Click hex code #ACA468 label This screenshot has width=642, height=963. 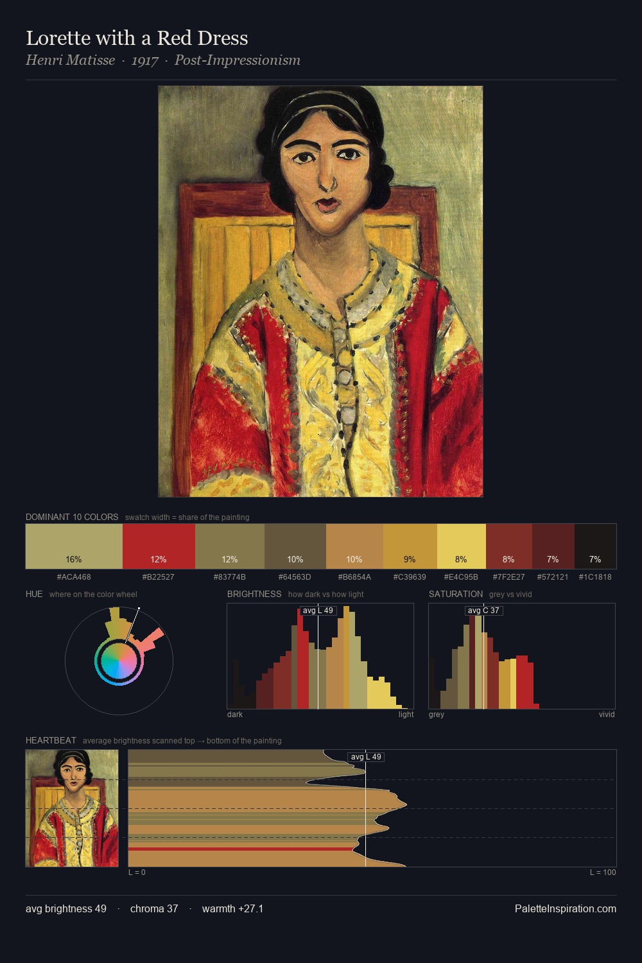(74, 577)
